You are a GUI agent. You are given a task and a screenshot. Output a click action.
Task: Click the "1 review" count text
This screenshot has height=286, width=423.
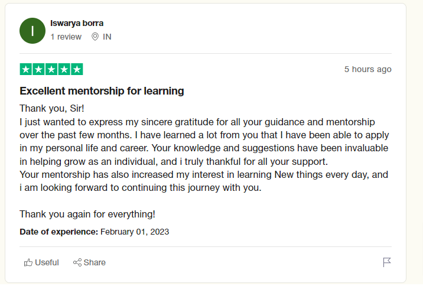66,37
